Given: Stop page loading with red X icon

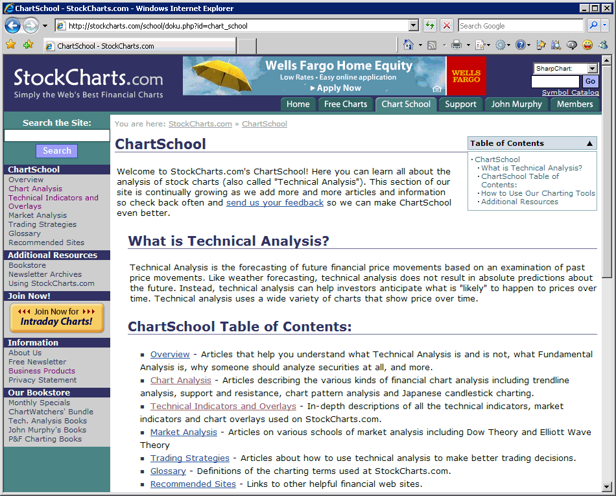Looking at the screenshot, I should 447,26.
